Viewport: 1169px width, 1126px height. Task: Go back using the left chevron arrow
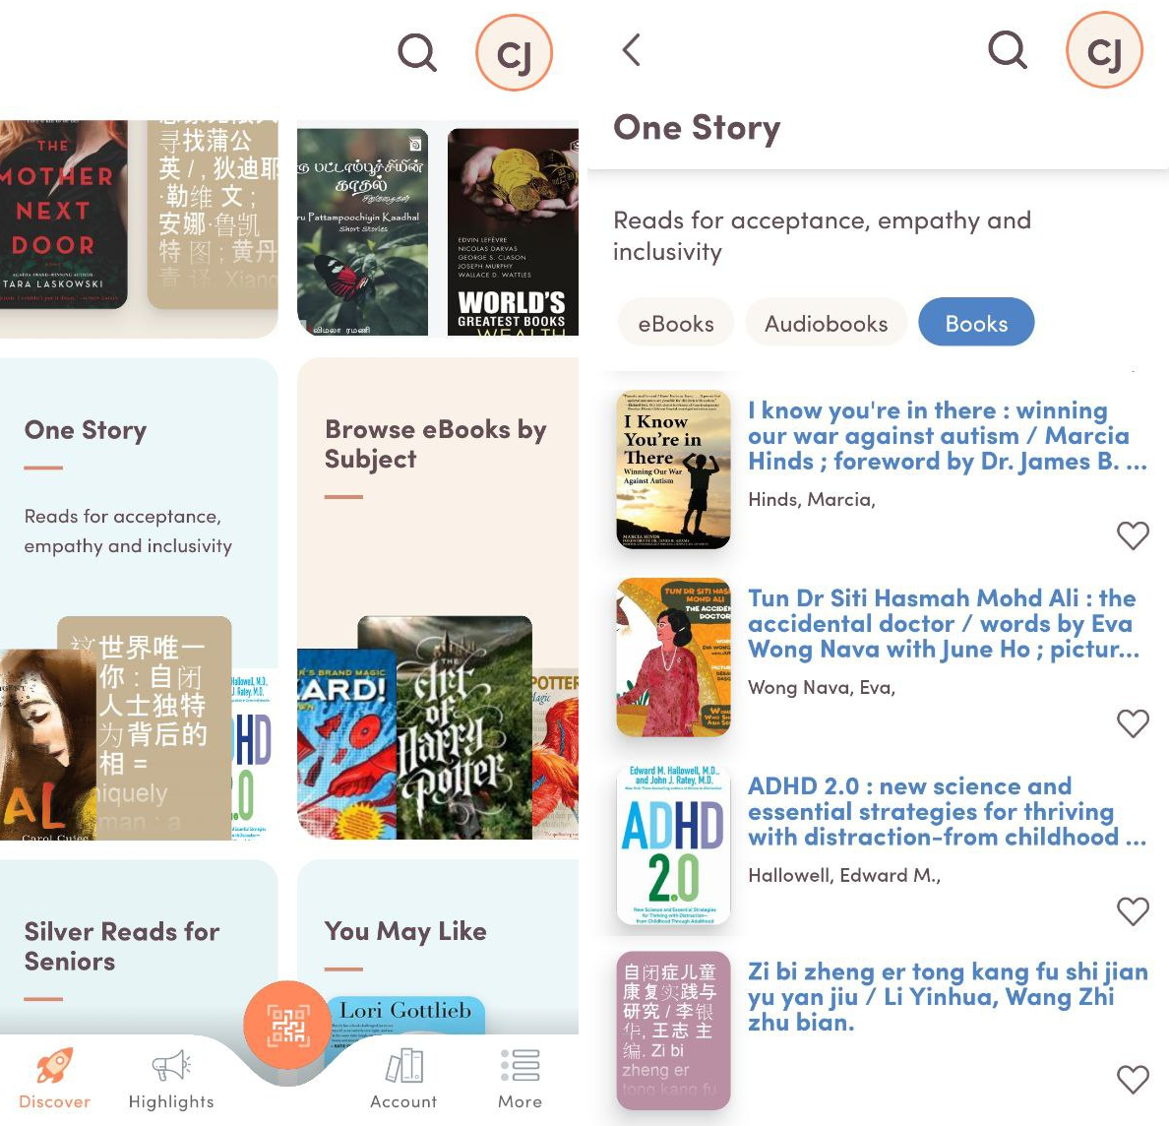pos(632,49)
